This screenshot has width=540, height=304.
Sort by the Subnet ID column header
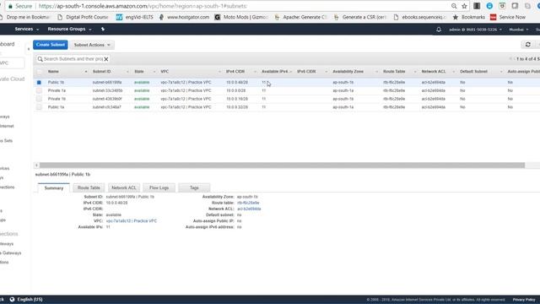(x=101, y=72)
